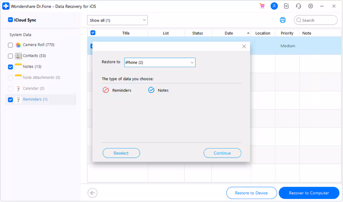Toggle the Note Attachments (0) checkbox
Screen dimensions: 343x202
(10, 78)
